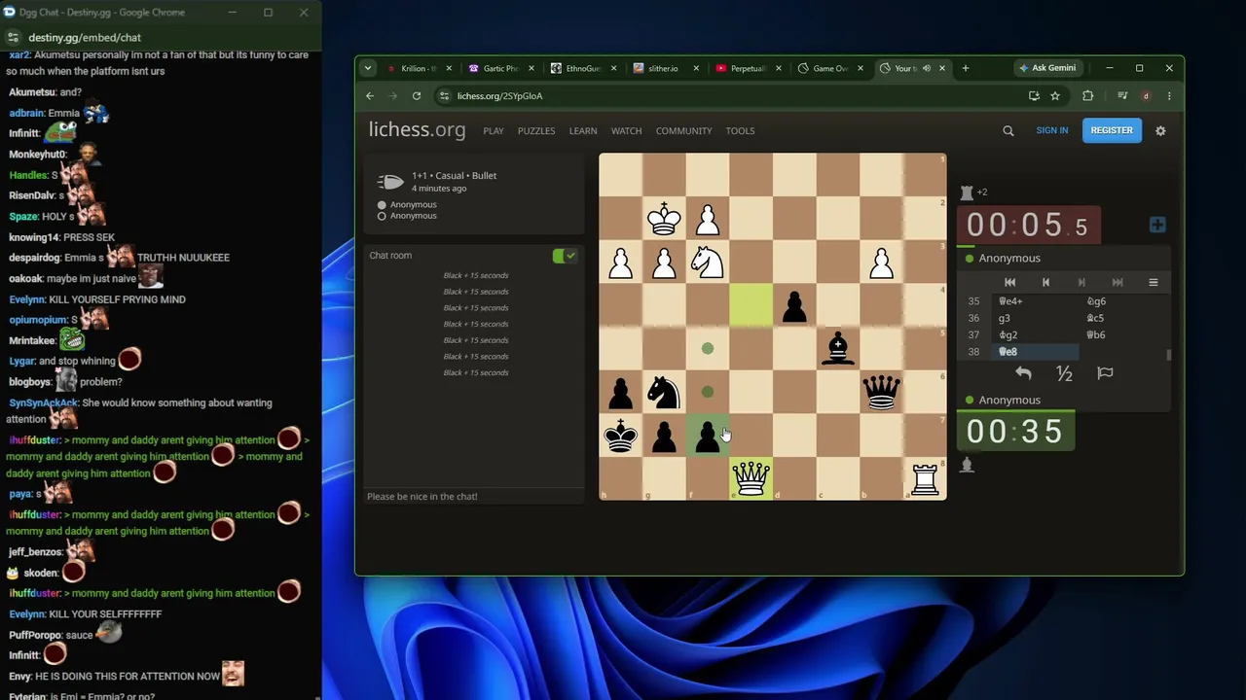The height and width of the screenshot is (700, 1246).
Task: Click the Dgg Chat site info icon
Action: (x=13, y=37)
